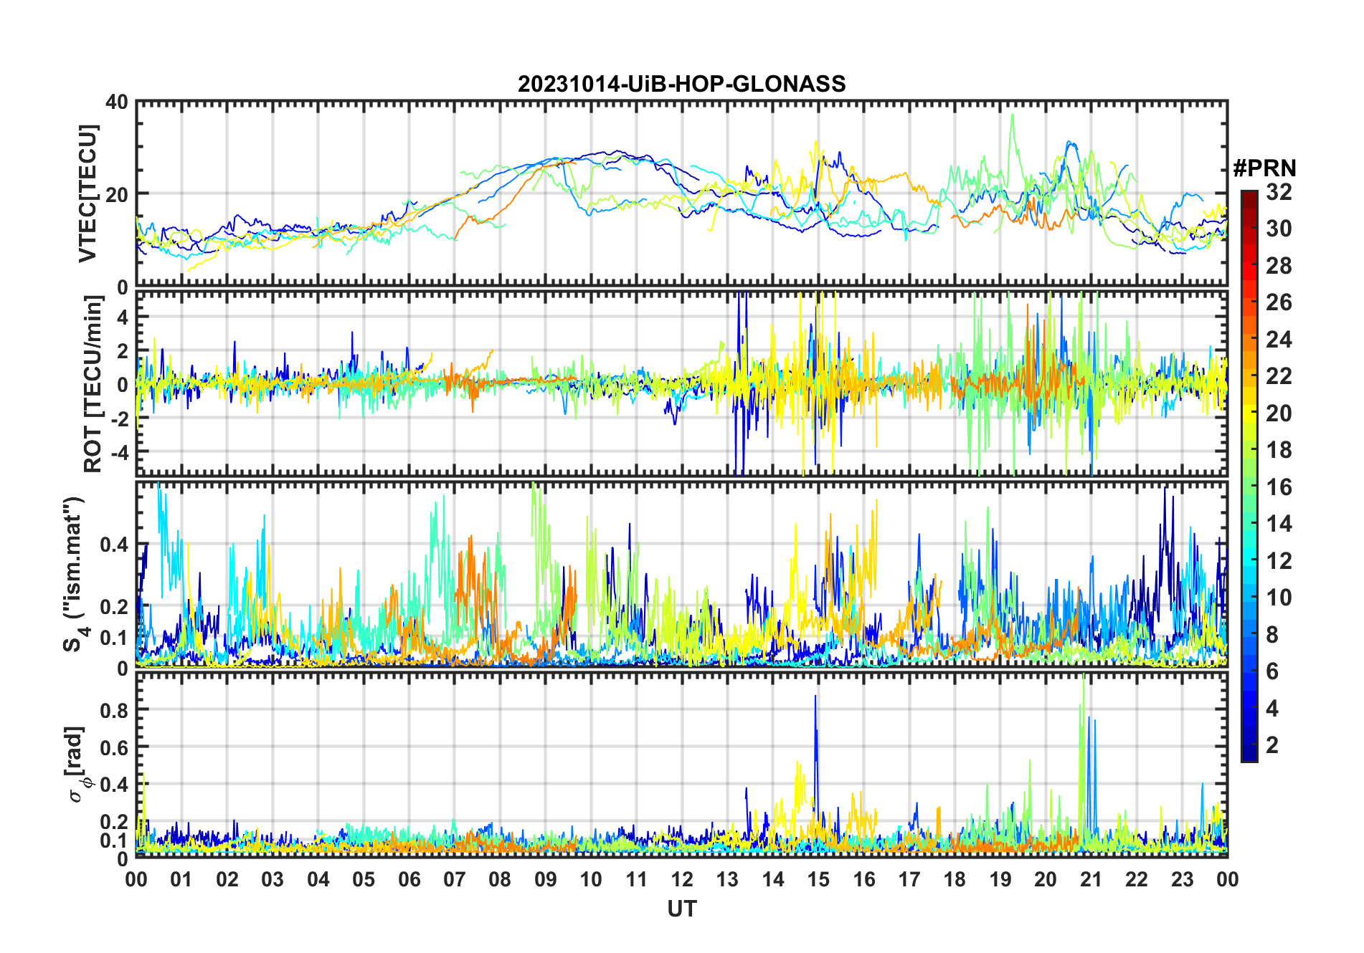Click x-axis tick label 18

pyautogui.click(x=955, y=880)
